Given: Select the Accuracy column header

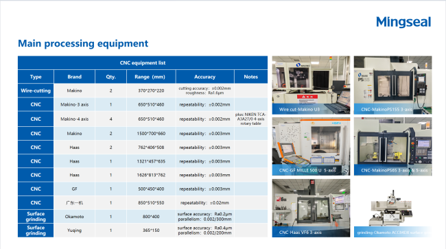Looking at the screenshot, I should [204, 77].
